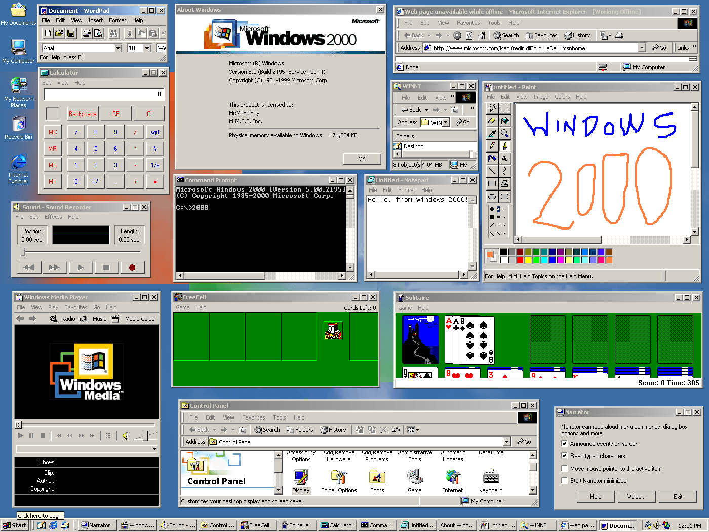Click the New document icon in WordPad
Screen dimensions: 709x532
coord(48,33)
